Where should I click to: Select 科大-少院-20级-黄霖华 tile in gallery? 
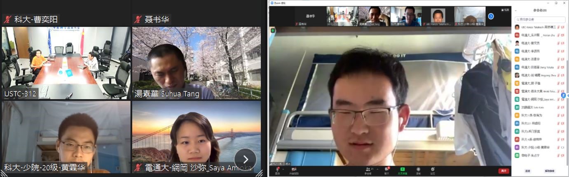(66, 137)
